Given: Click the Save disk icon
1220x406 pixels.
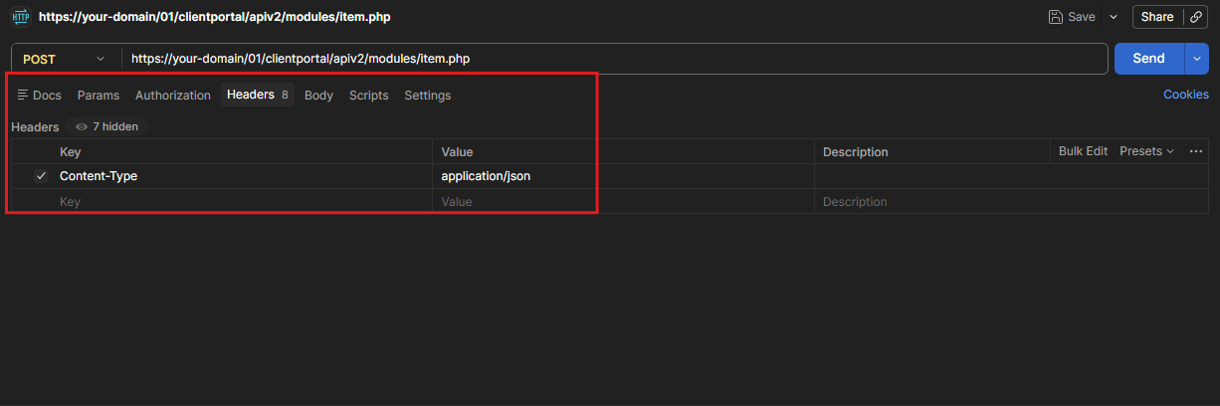Looking at the screenshot, I should click(x=1056, y=17).
